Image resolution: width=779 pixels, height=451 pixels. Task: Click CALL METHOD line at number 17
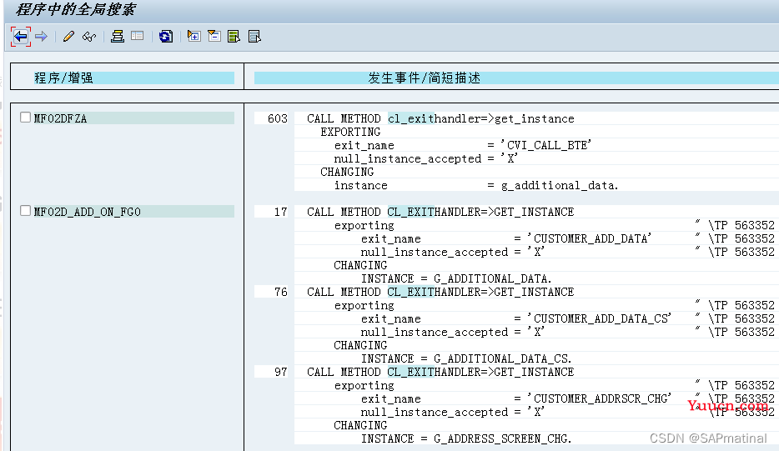pyautogui.click(x=440, y=212)
